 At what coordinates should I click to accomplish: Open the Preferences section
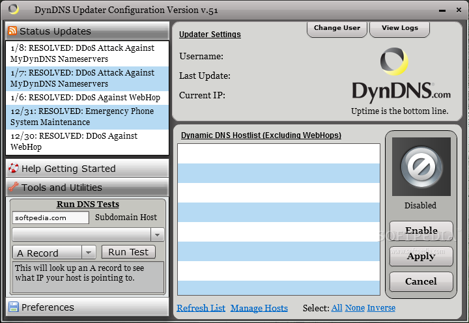[x=87, y=307]
